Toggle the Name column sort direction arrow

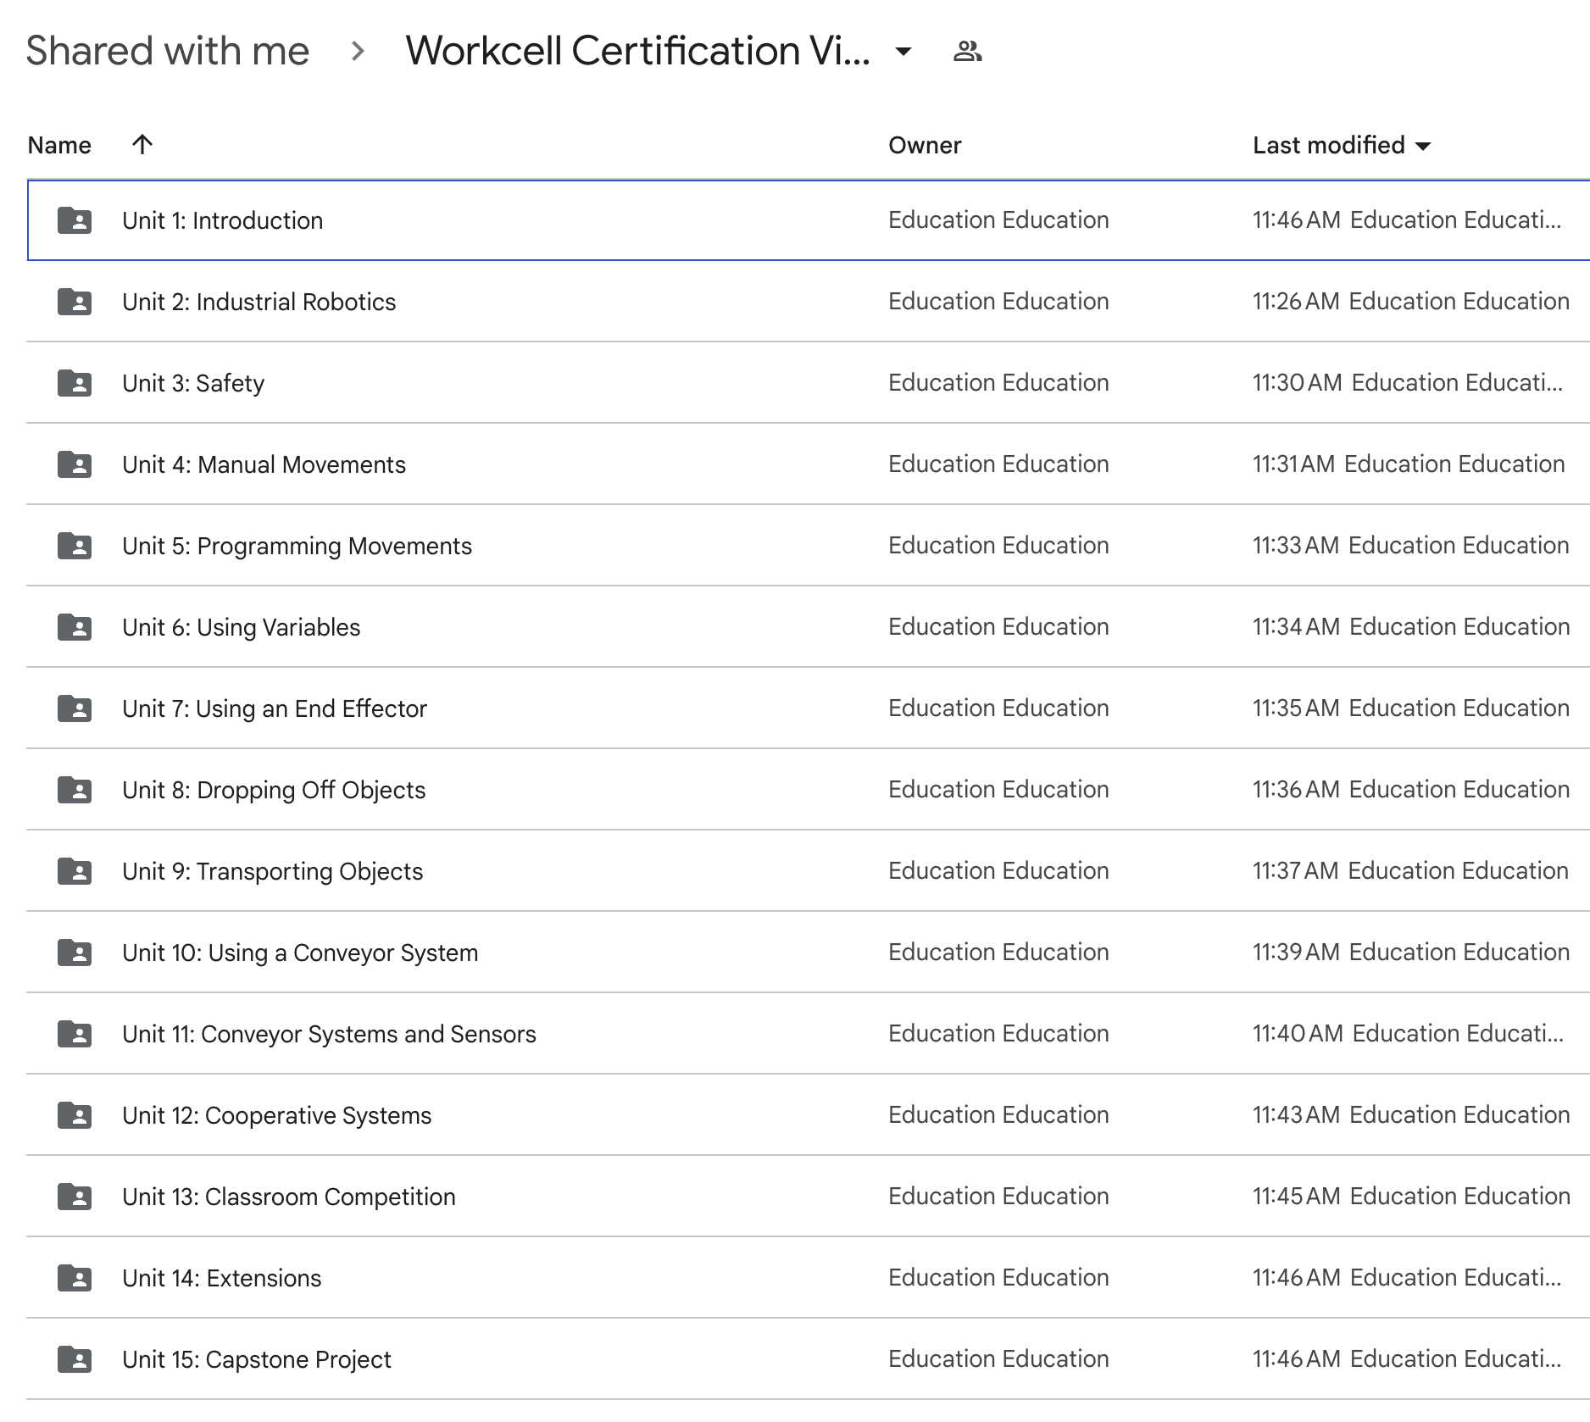click(142, 145)
